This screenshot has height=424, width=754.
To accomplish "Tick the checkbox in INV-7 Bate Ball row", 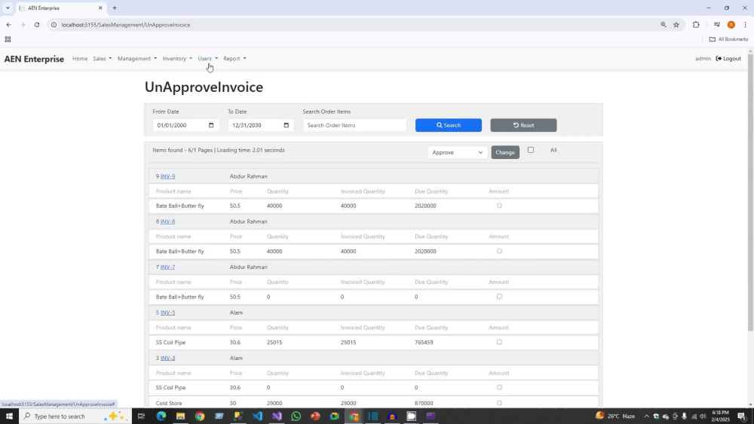I will click(499, 297).
